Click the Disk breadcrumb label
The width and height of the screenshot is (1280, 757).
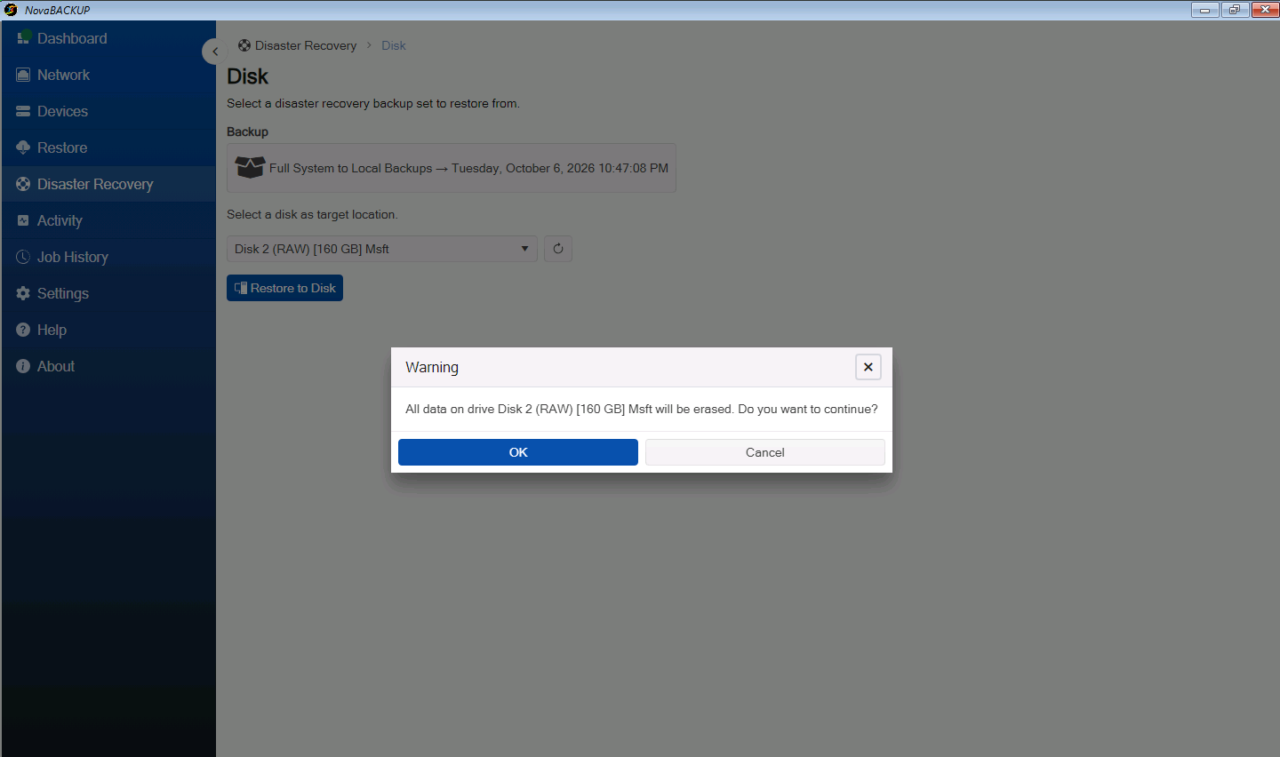394,45
